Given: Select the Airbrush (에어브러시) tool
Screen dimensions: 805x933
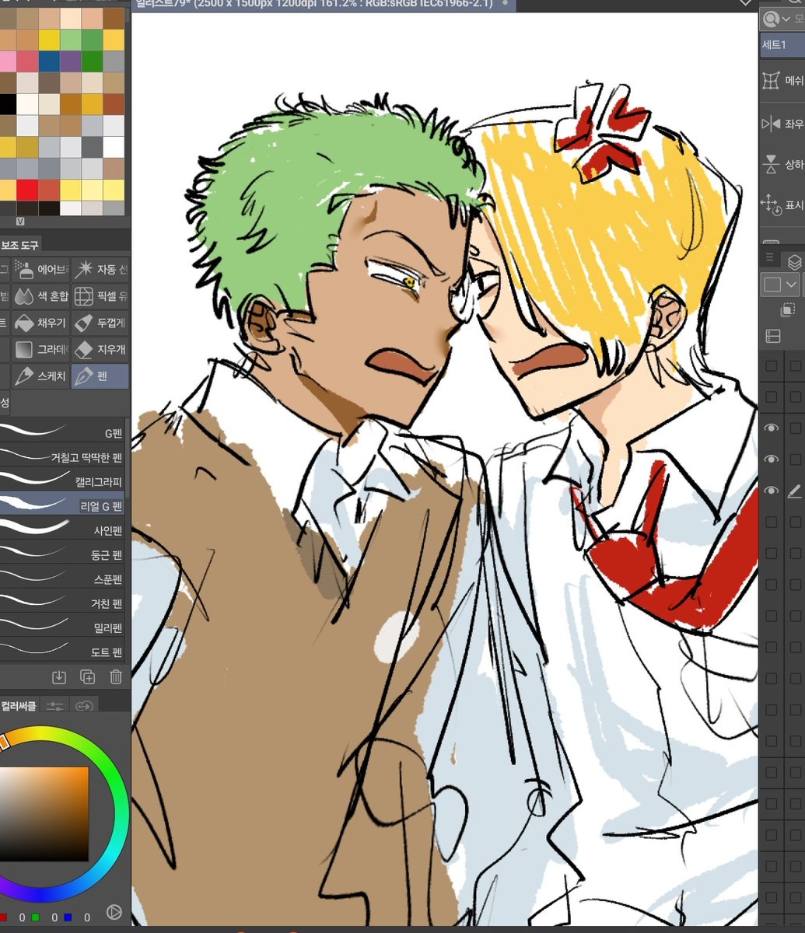Looking at the screenshot, I should point(40,270).
